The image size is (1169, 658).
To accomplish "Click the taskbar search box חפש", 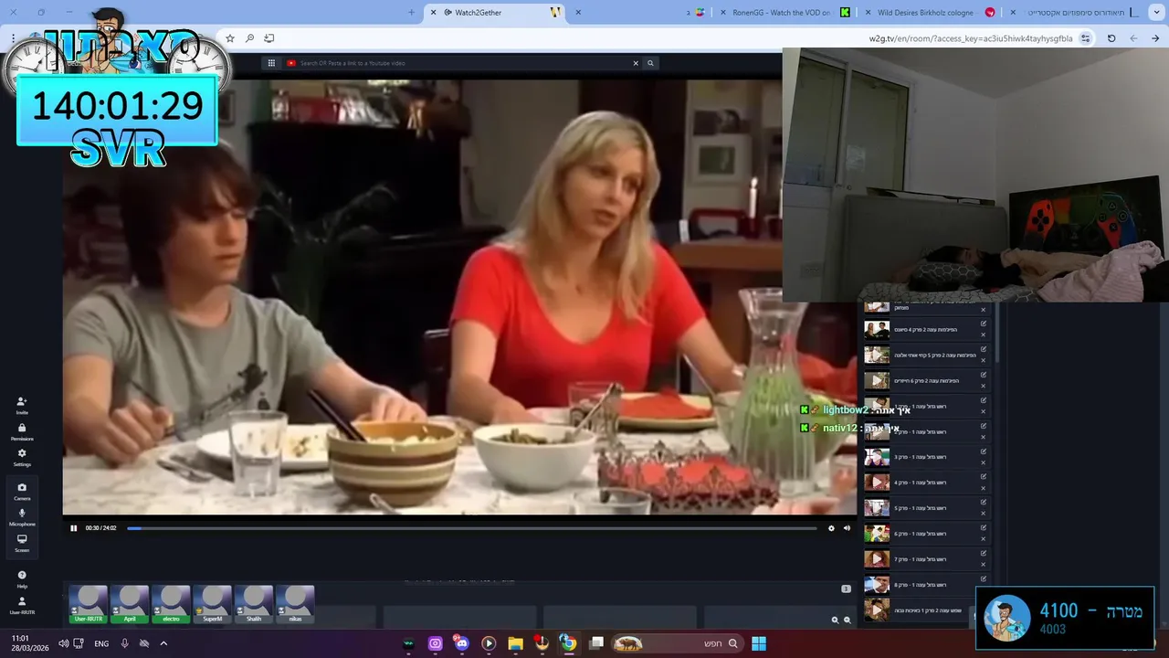I will tap(677, 643).
